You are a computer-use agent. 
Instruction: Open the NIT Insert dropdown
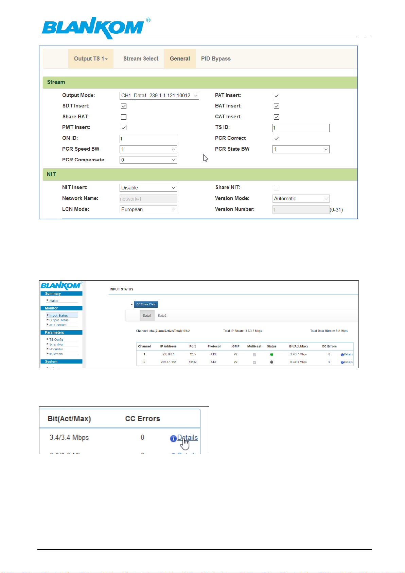point(148,188)
